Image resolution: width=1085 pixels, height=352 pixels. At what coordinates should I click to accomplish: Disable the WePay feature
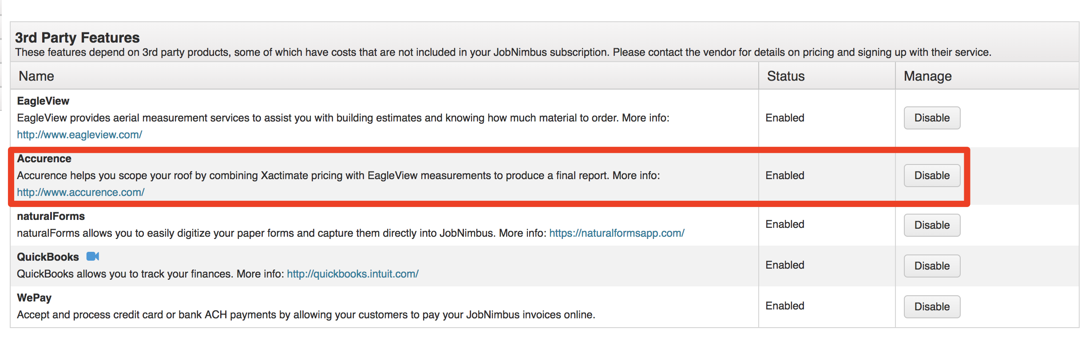point(932,307)
